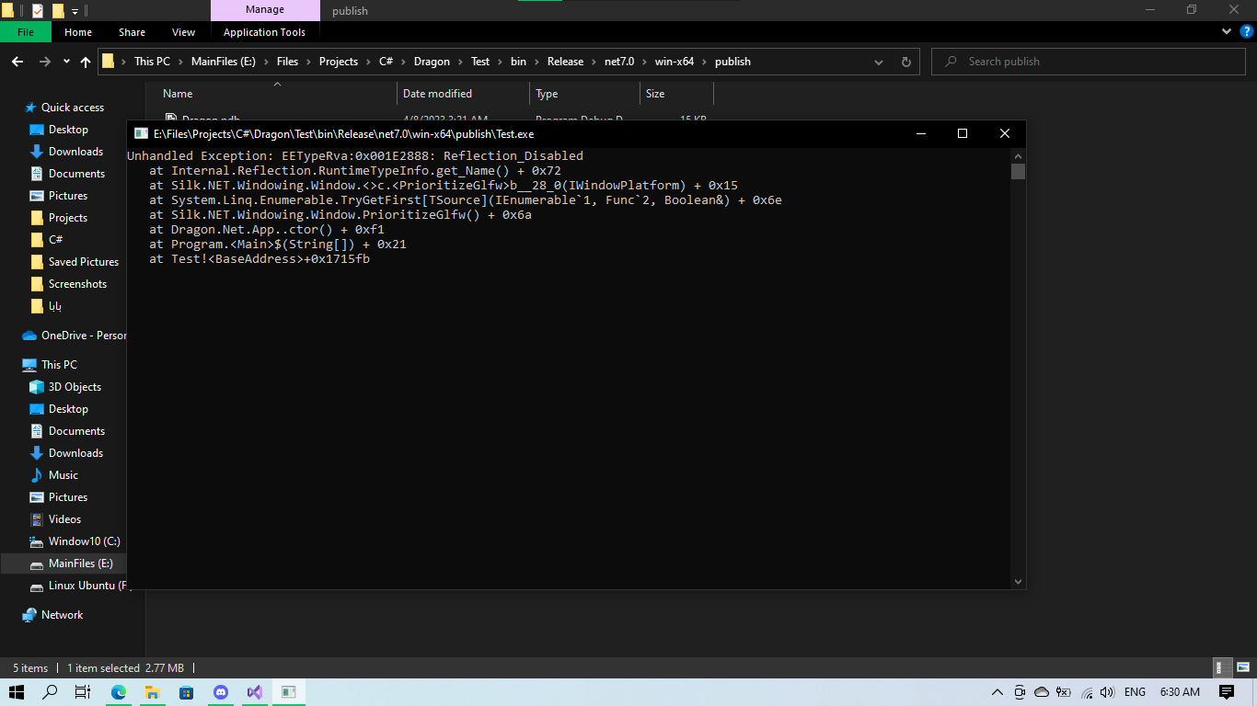Switch to the View ribbon tab

tap(184, 32)
